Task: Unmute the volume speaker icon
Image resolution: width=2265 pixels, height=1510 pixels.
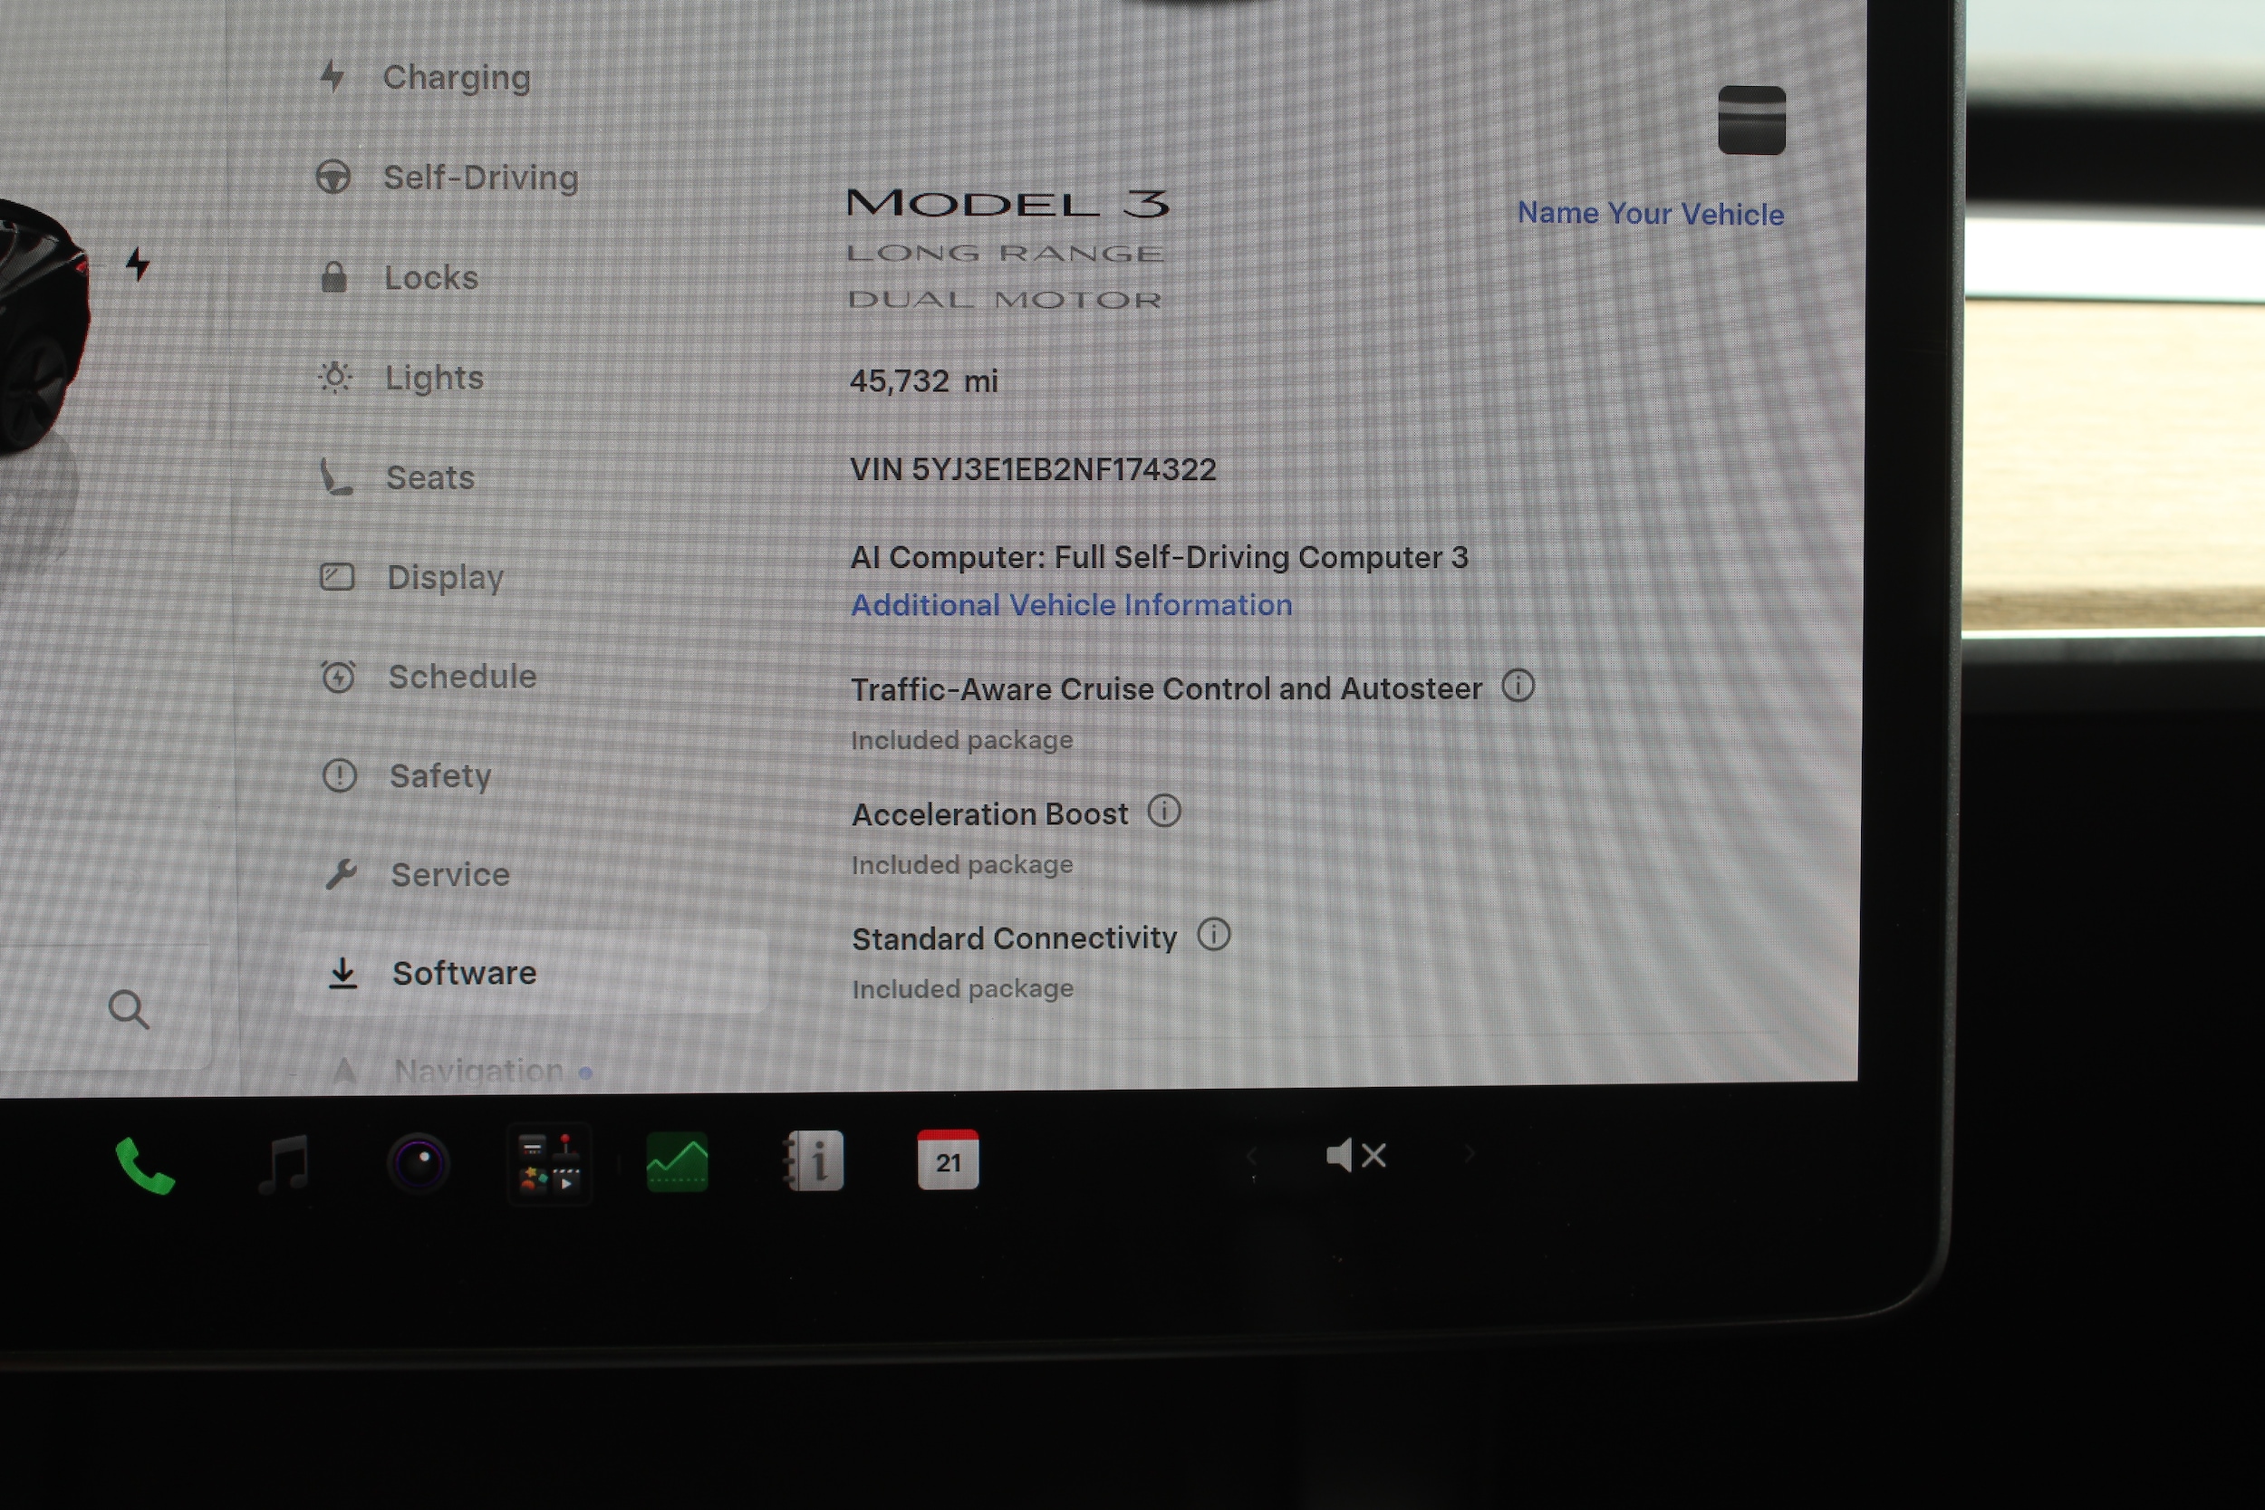Action: point(1356,1155)
